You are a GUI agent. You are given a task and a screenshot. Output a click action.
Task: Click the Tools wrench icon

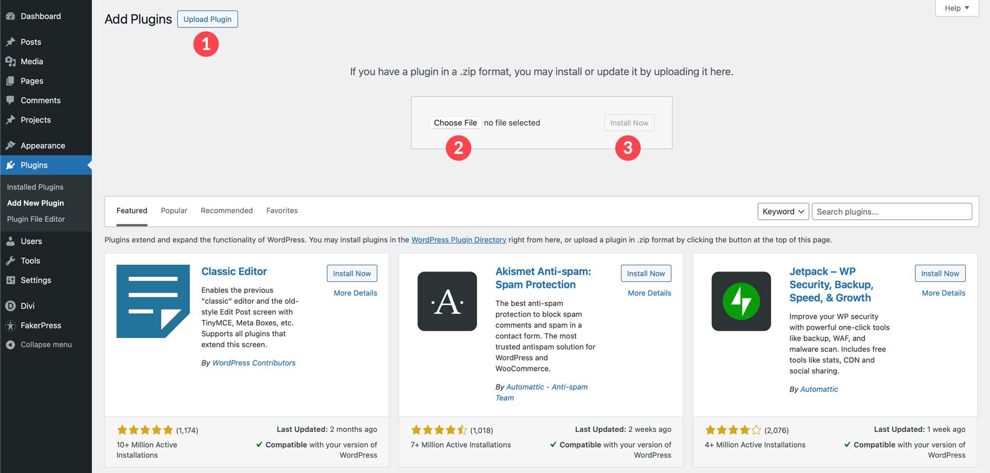click(x=10, y=261)
